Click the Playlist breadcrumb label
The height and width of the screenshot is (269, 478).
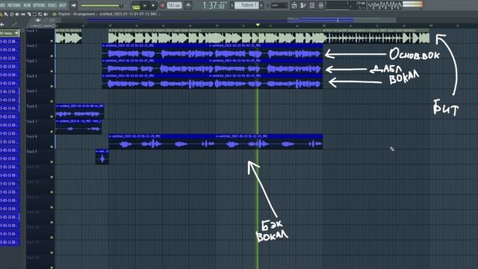click(x=64, y=14)
